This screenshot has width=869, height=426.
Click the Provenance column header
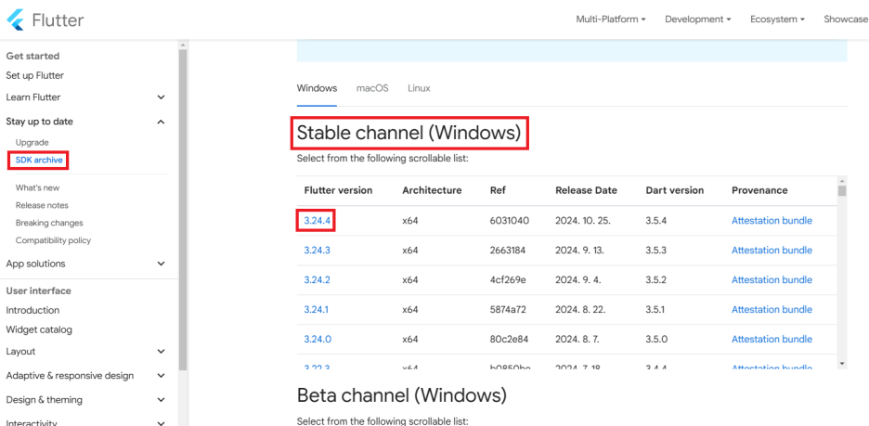click(759, 190)
